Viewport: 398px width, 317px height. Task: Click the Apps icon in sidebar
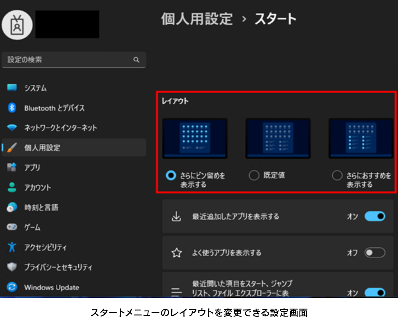(12, 167)
